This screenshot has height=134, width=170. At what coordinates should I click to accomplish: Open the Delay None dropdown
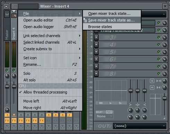(x=105, y=116)
